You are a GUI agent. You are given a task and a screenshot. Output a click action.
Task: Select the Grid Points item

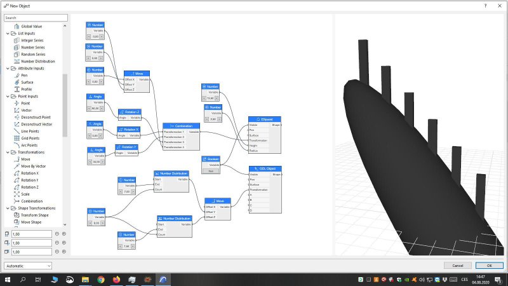click(x=30, y=138)
